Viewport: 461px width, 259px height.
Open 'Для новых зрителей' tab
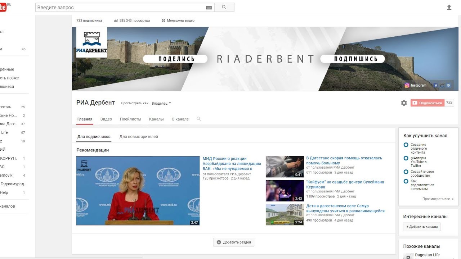[x=139, y=137]
